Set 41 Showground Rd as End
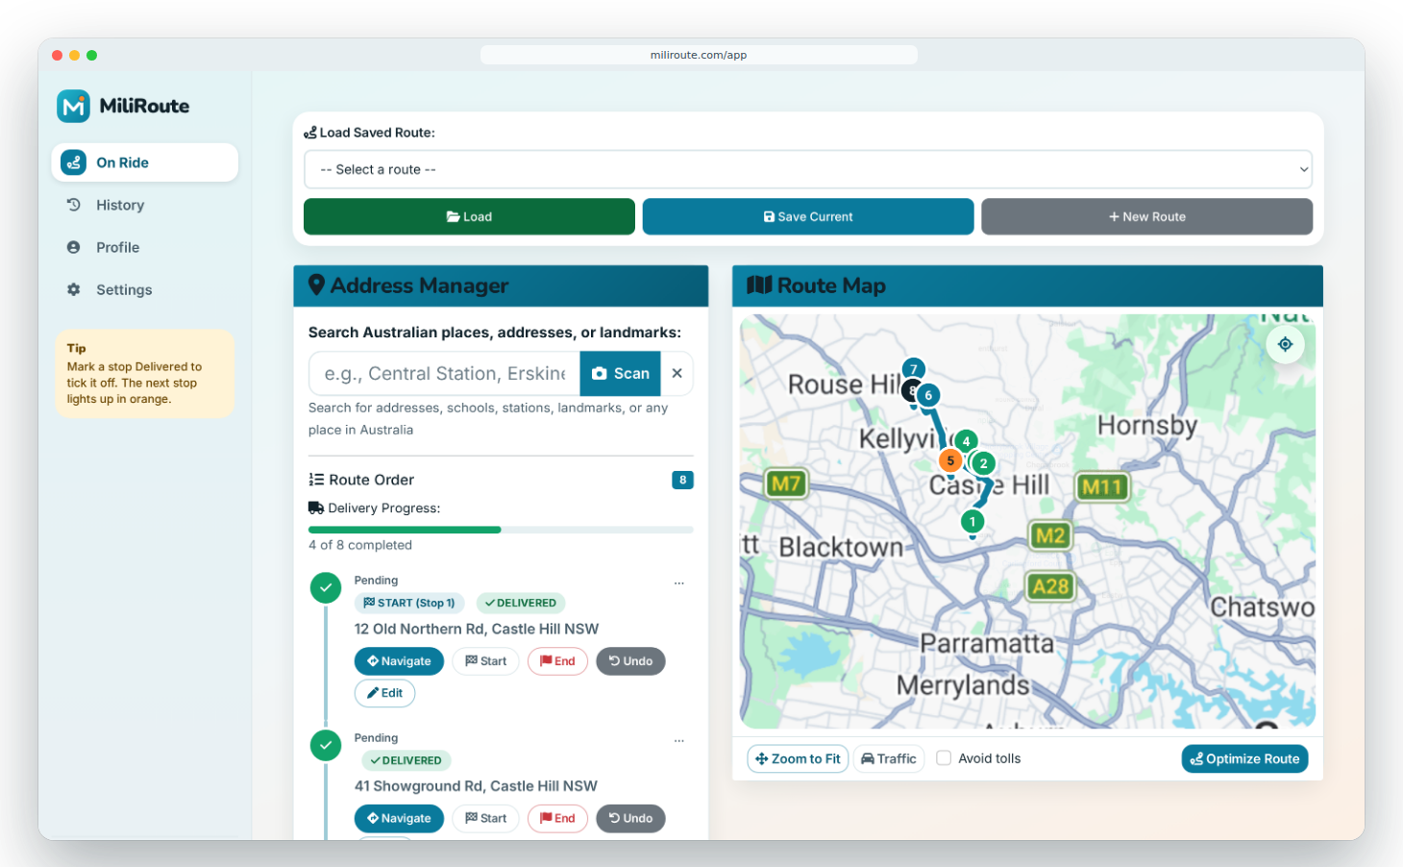 click(x=557, y=819)
